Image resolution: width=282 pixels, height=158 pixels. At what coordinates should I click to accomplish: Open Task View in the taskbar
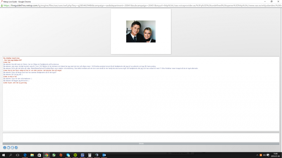tap(18, 155)
